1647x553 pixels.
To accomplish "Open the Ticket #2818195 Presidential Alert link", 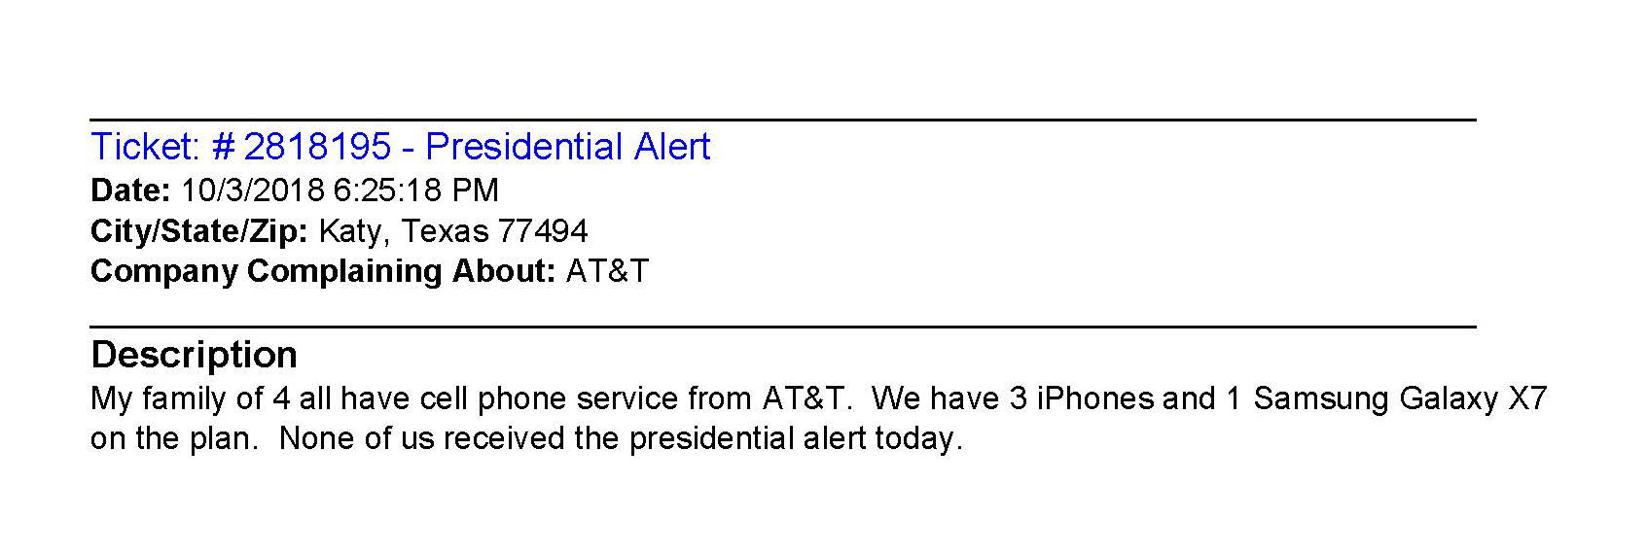I will point(400,147).
